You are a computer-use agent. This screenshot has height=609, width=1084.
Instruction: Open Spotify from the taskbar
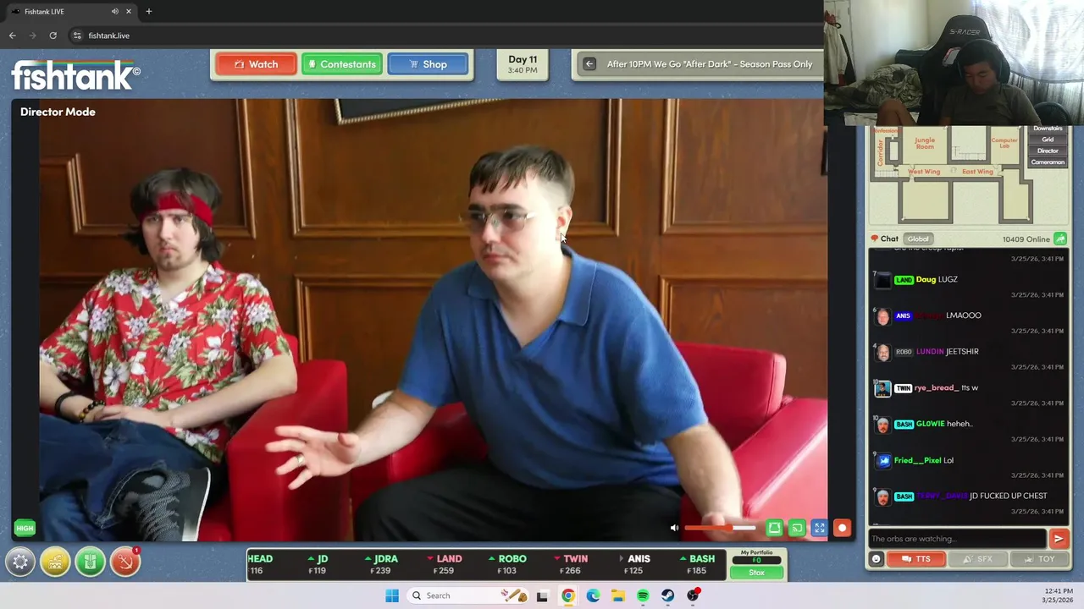tap(643, 595)
